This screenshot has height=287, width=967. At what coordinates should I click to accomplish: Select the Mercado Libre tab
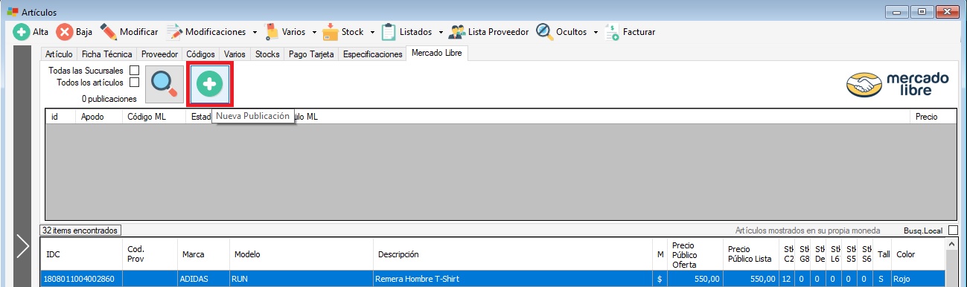click(x=437, y=54)
